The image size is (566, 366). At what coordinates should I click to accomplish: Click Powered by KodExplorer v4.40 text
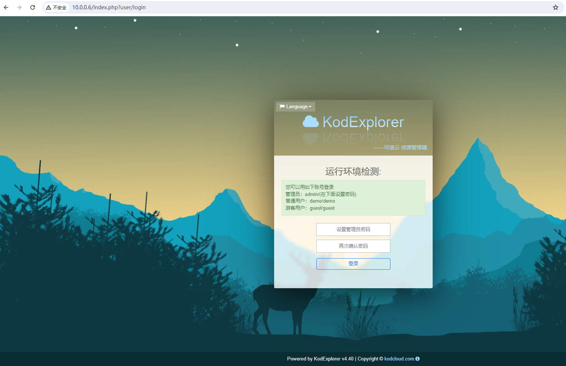(320, 359)
